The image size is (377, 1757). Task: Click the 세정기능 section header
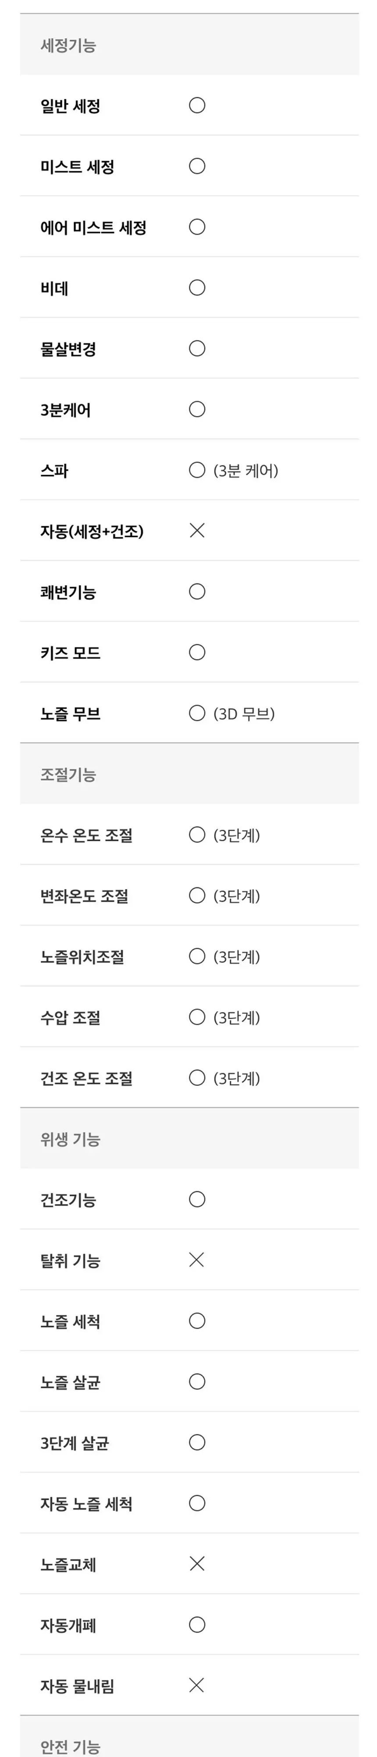point(189,44)
